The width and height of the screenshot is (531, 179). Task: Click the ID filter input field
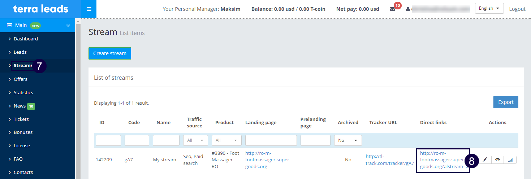108,140
